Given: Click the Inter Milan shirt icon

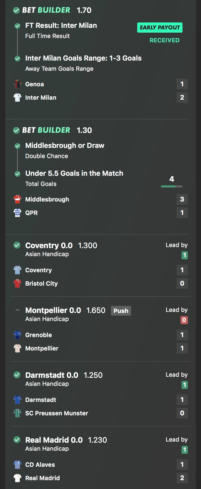Looking at the screenshot, I should (17, 98).
